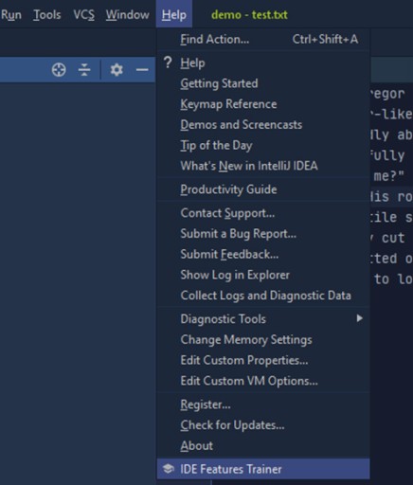Select Find Action… menu entry
This screenshot has width=413, height=485.
pos(263,40)
